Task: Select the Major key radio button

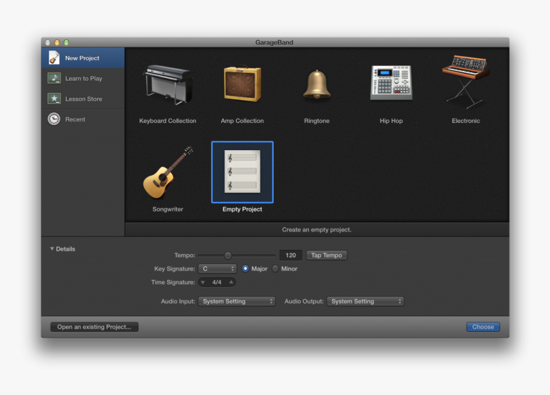Action: (245, 269)
